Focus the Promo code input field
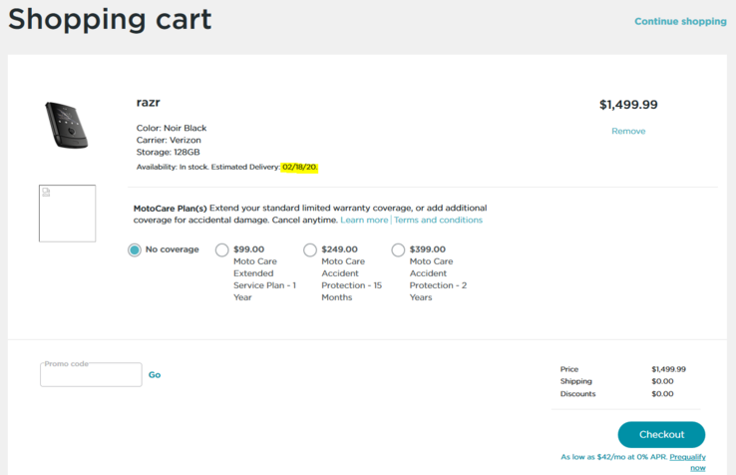The image size is (736, 475). [x=91, y=374]
